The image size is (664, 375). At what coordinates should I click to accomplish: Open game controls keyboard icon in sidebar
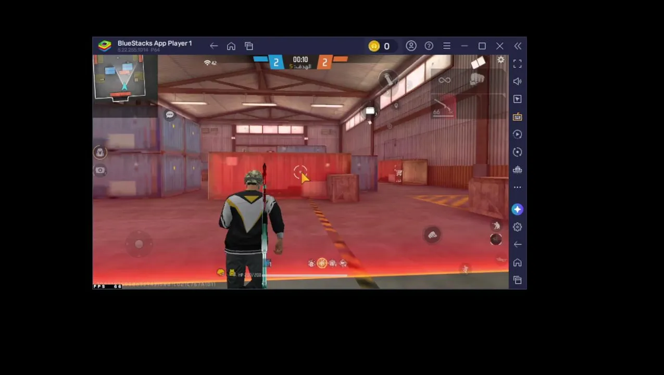point(517,117)
